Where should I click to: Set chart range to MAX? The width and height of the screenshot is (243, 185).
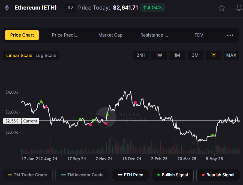[x=231, y=55]
